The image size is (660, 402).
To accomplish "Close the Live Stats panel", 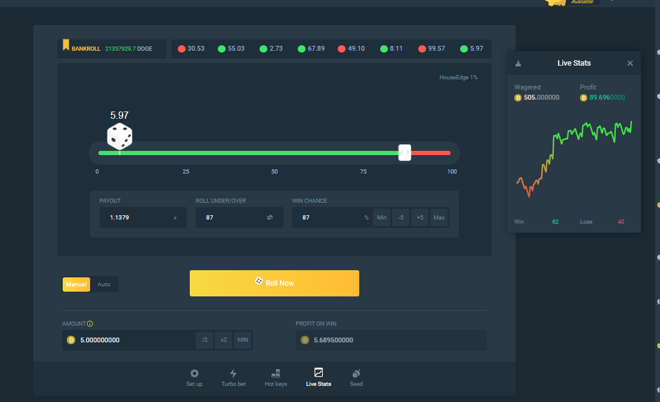I will pos(630,63).
